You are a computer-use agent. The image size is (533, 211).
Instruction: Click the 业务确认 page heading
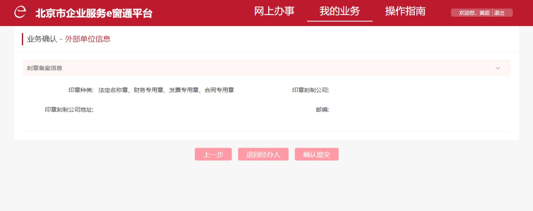coord(42,39)
